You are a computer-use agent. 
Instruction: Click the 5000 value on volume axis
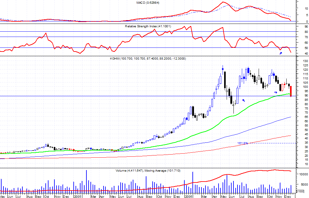point(304,185)
